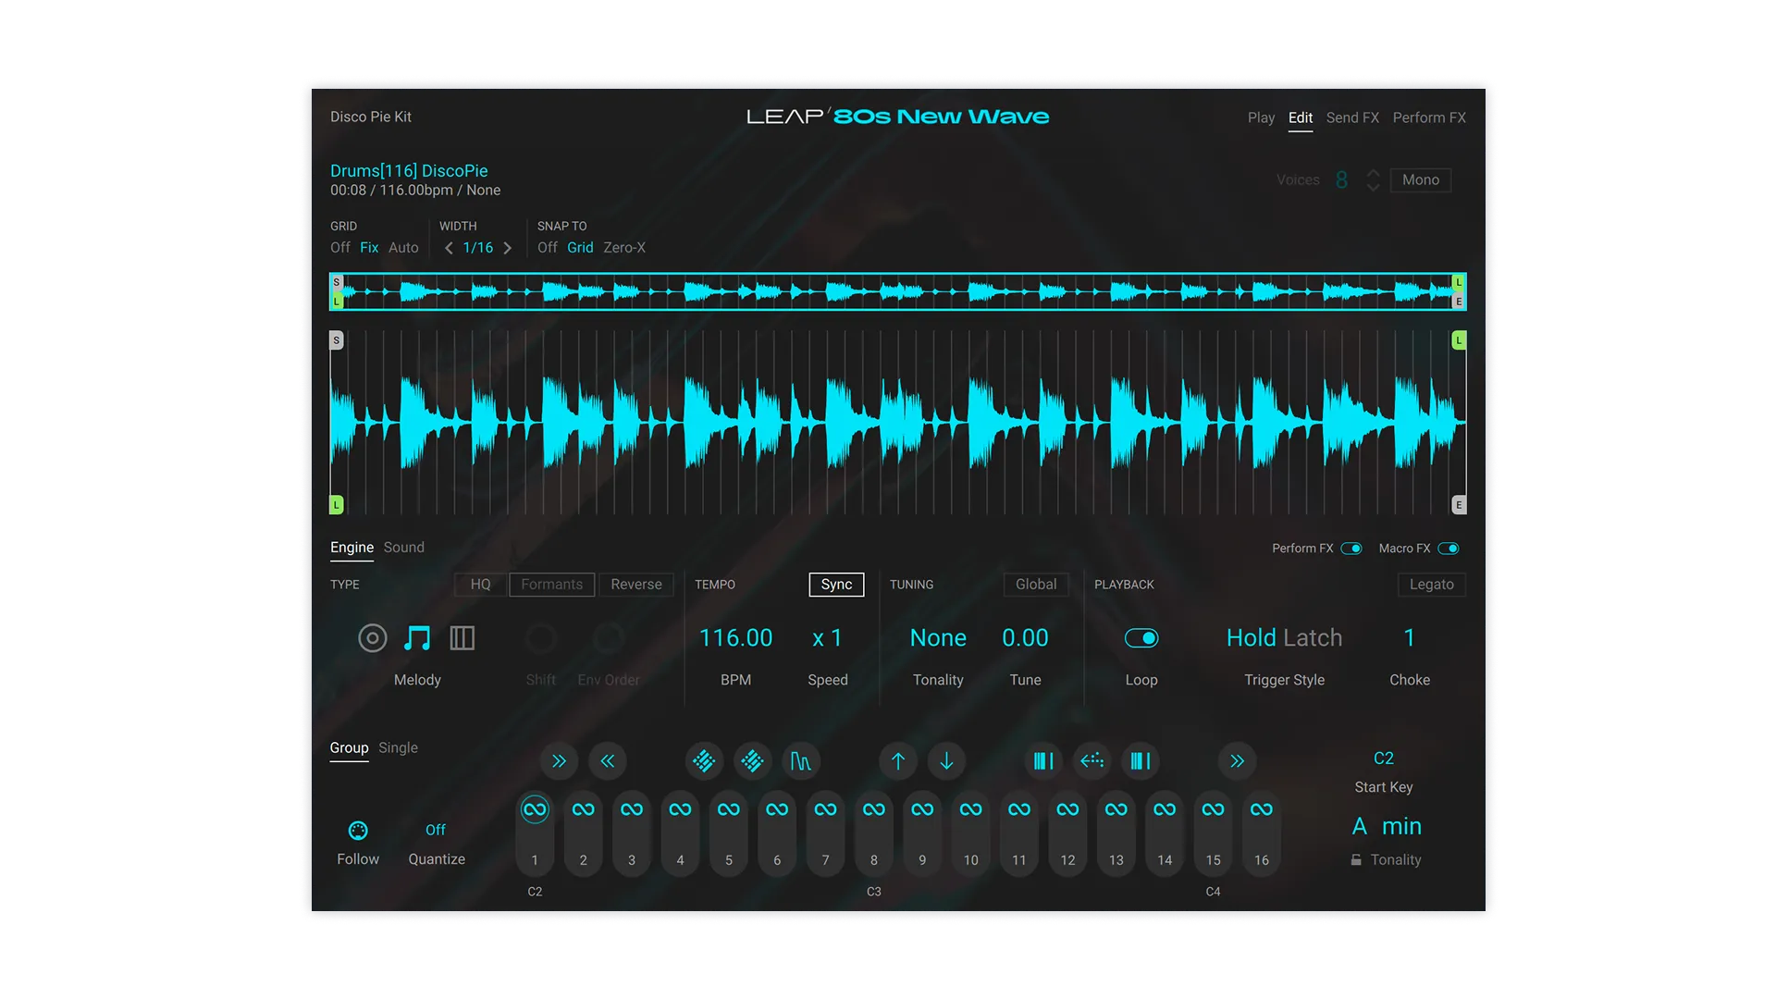Screen dimensions: 1776x999
Task: Select the Melody music note type icon
Action: tap(417, 638)
